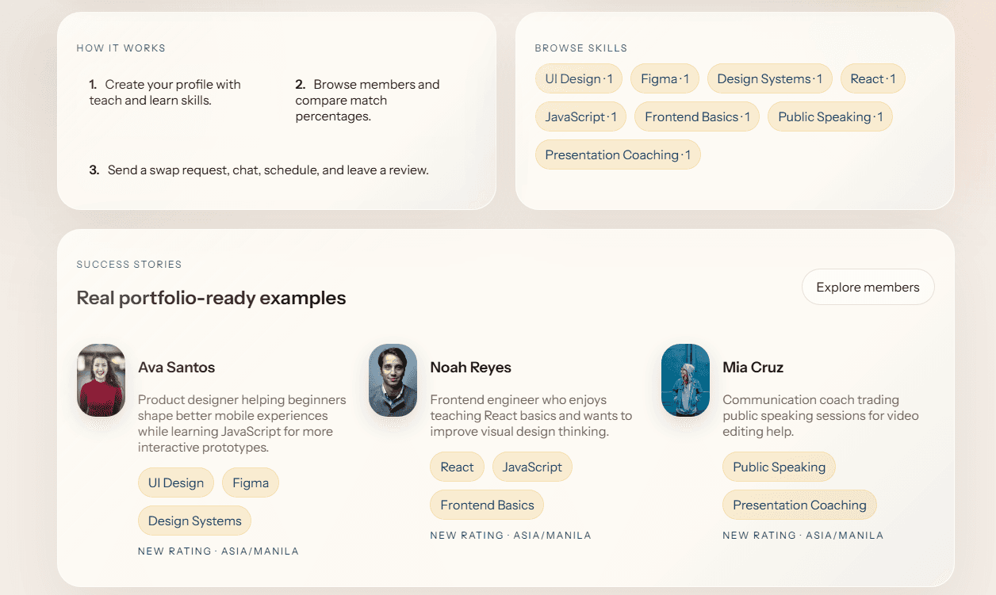Click Noah Reyes's avatar image
The height and width of the screenshot is (595, 996).
coord(393,380)
